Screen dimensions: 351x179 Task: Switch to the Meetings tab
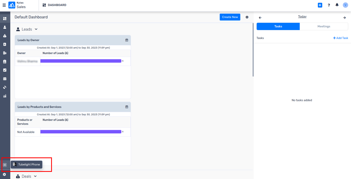(324, 26)
